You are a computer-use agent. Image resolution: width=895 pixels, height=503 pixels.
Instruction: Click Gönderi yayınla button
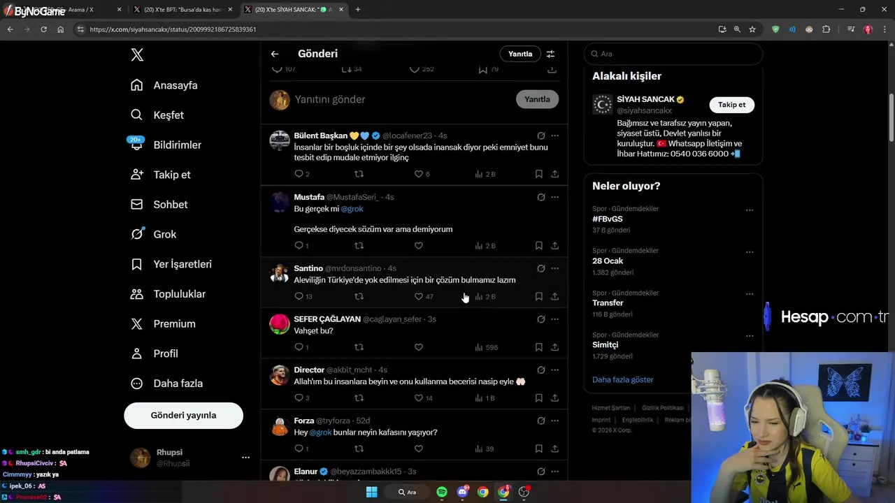coord(183,415)
